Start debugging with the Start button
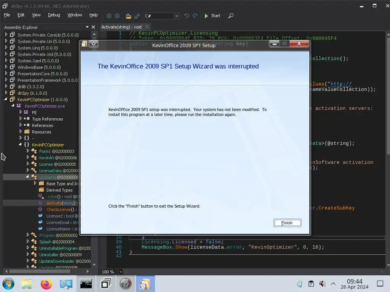Viewport: 390px width, 292px height. coord(212,16)
